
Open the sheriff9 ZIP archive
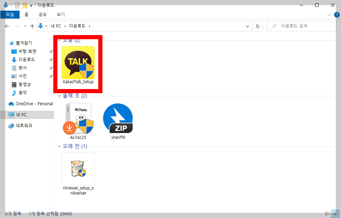pyautogui.click(x=118, y=119)
